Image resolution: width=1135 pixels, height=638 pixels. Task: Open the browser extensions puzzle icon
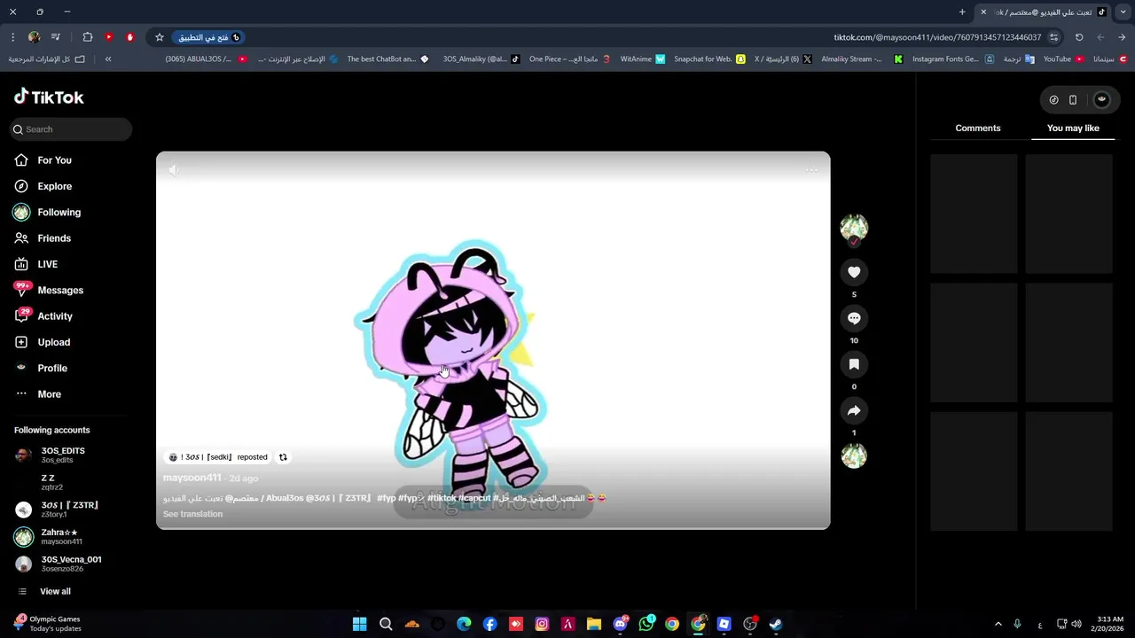[x=88, y=37]
